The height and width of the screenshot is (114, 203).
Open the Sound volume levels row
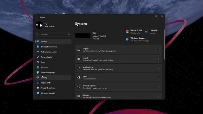point(118,59)
